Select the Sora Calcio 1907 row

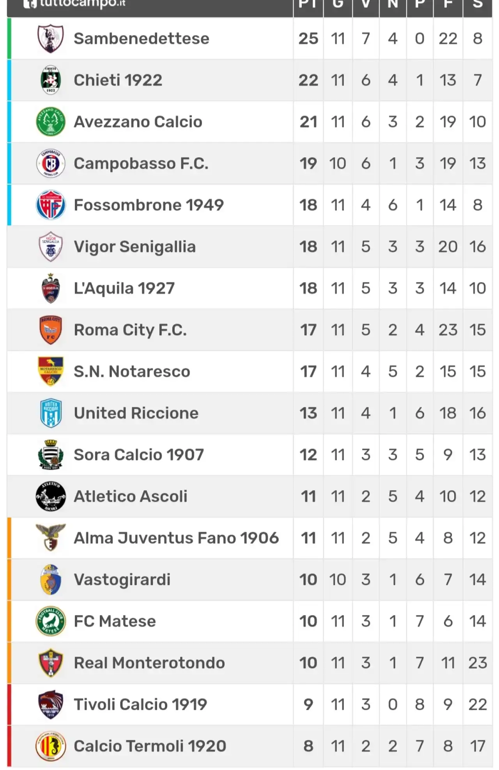pos(249,455)
